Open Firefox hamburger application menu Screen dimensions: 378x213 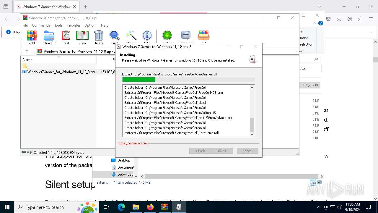(371, 19)
